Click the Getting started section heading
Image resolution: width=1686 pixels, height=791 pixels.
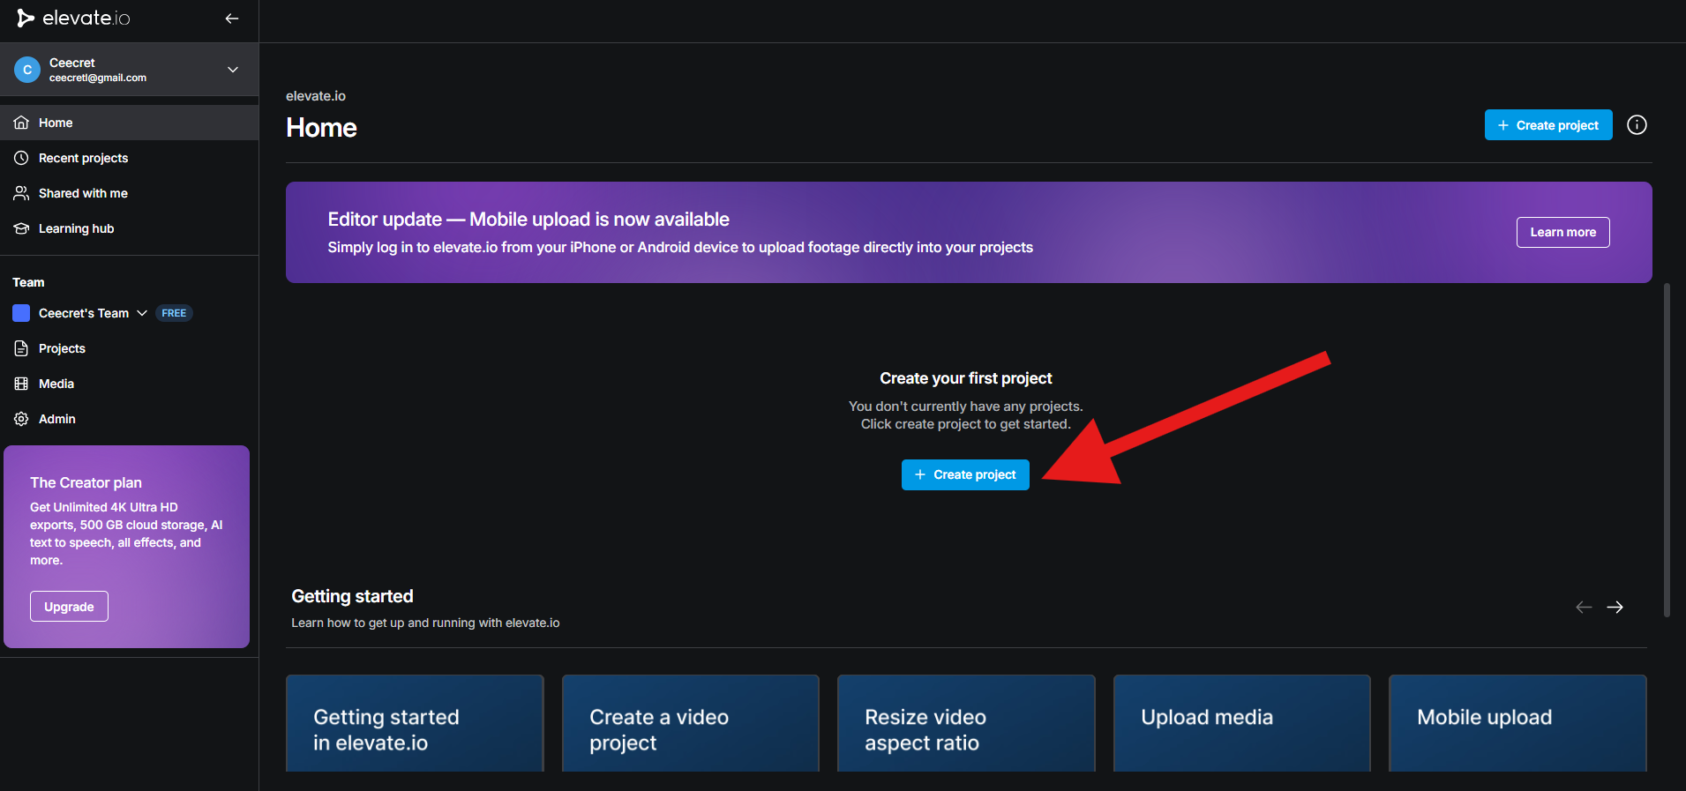tap(352, 596)
